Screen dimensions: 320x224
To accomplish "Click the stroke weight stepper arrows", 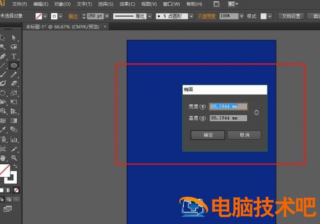I will click(84, 16).
